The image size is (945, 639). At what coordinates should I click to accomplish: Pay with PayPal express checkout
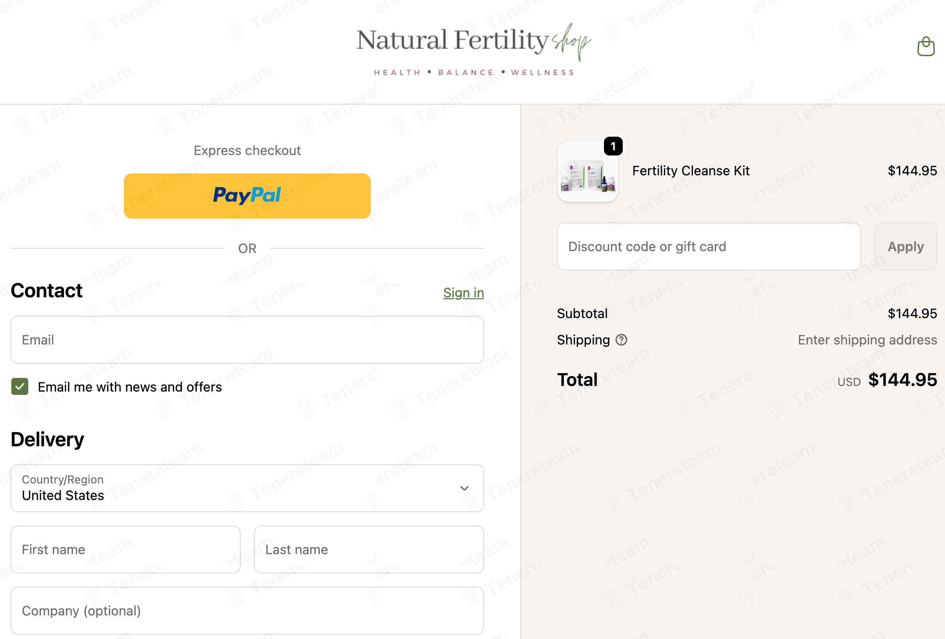pyautogui.click(x=247, y=196)
